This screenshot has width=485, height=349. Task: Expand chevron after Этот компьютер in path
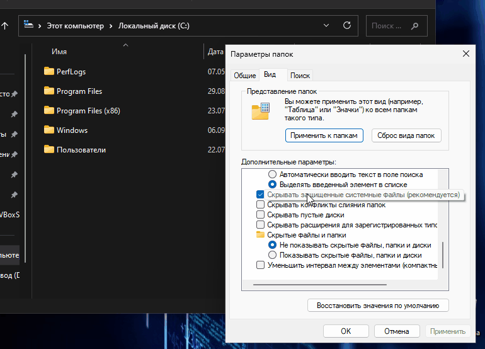tap(111, 26)
